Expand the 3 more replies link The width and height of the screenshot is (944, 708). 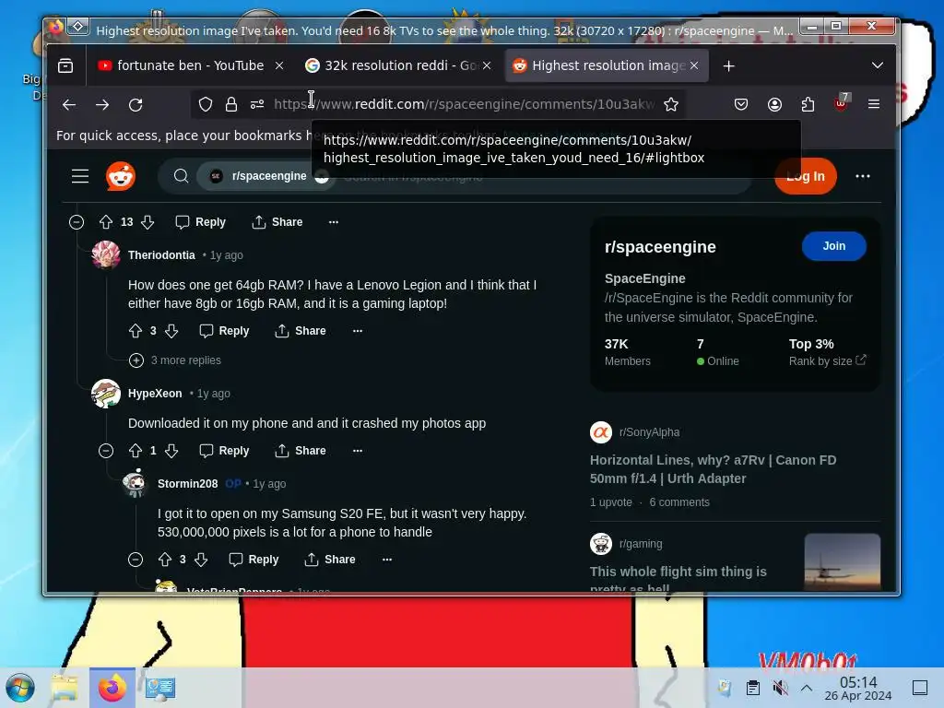[175, 360]
